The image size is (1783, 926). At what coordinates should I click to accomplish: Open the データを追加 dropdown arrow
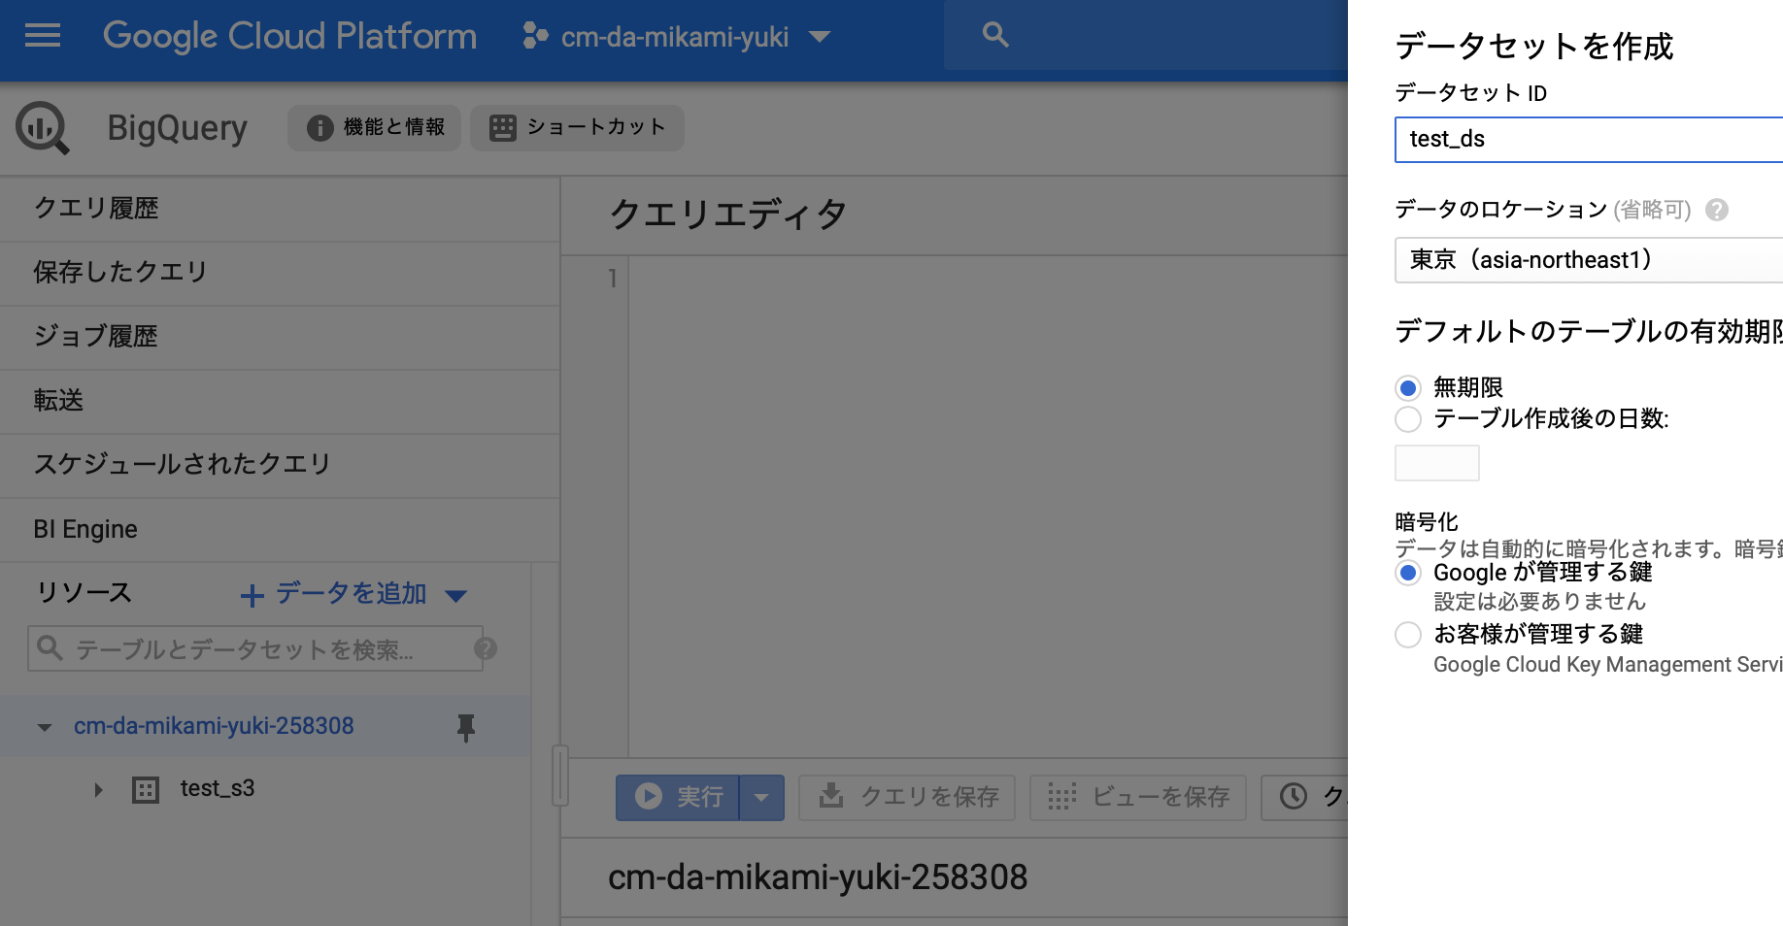click(x=455, y=595)
